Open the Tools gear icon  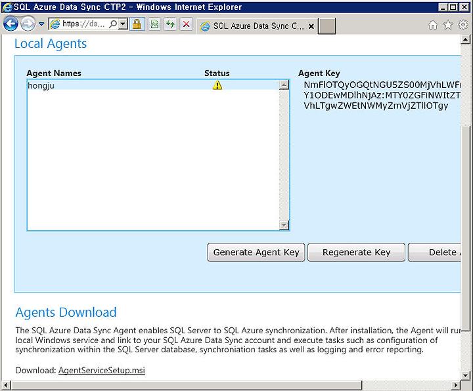pyautogui.click(x=462, y=25)
